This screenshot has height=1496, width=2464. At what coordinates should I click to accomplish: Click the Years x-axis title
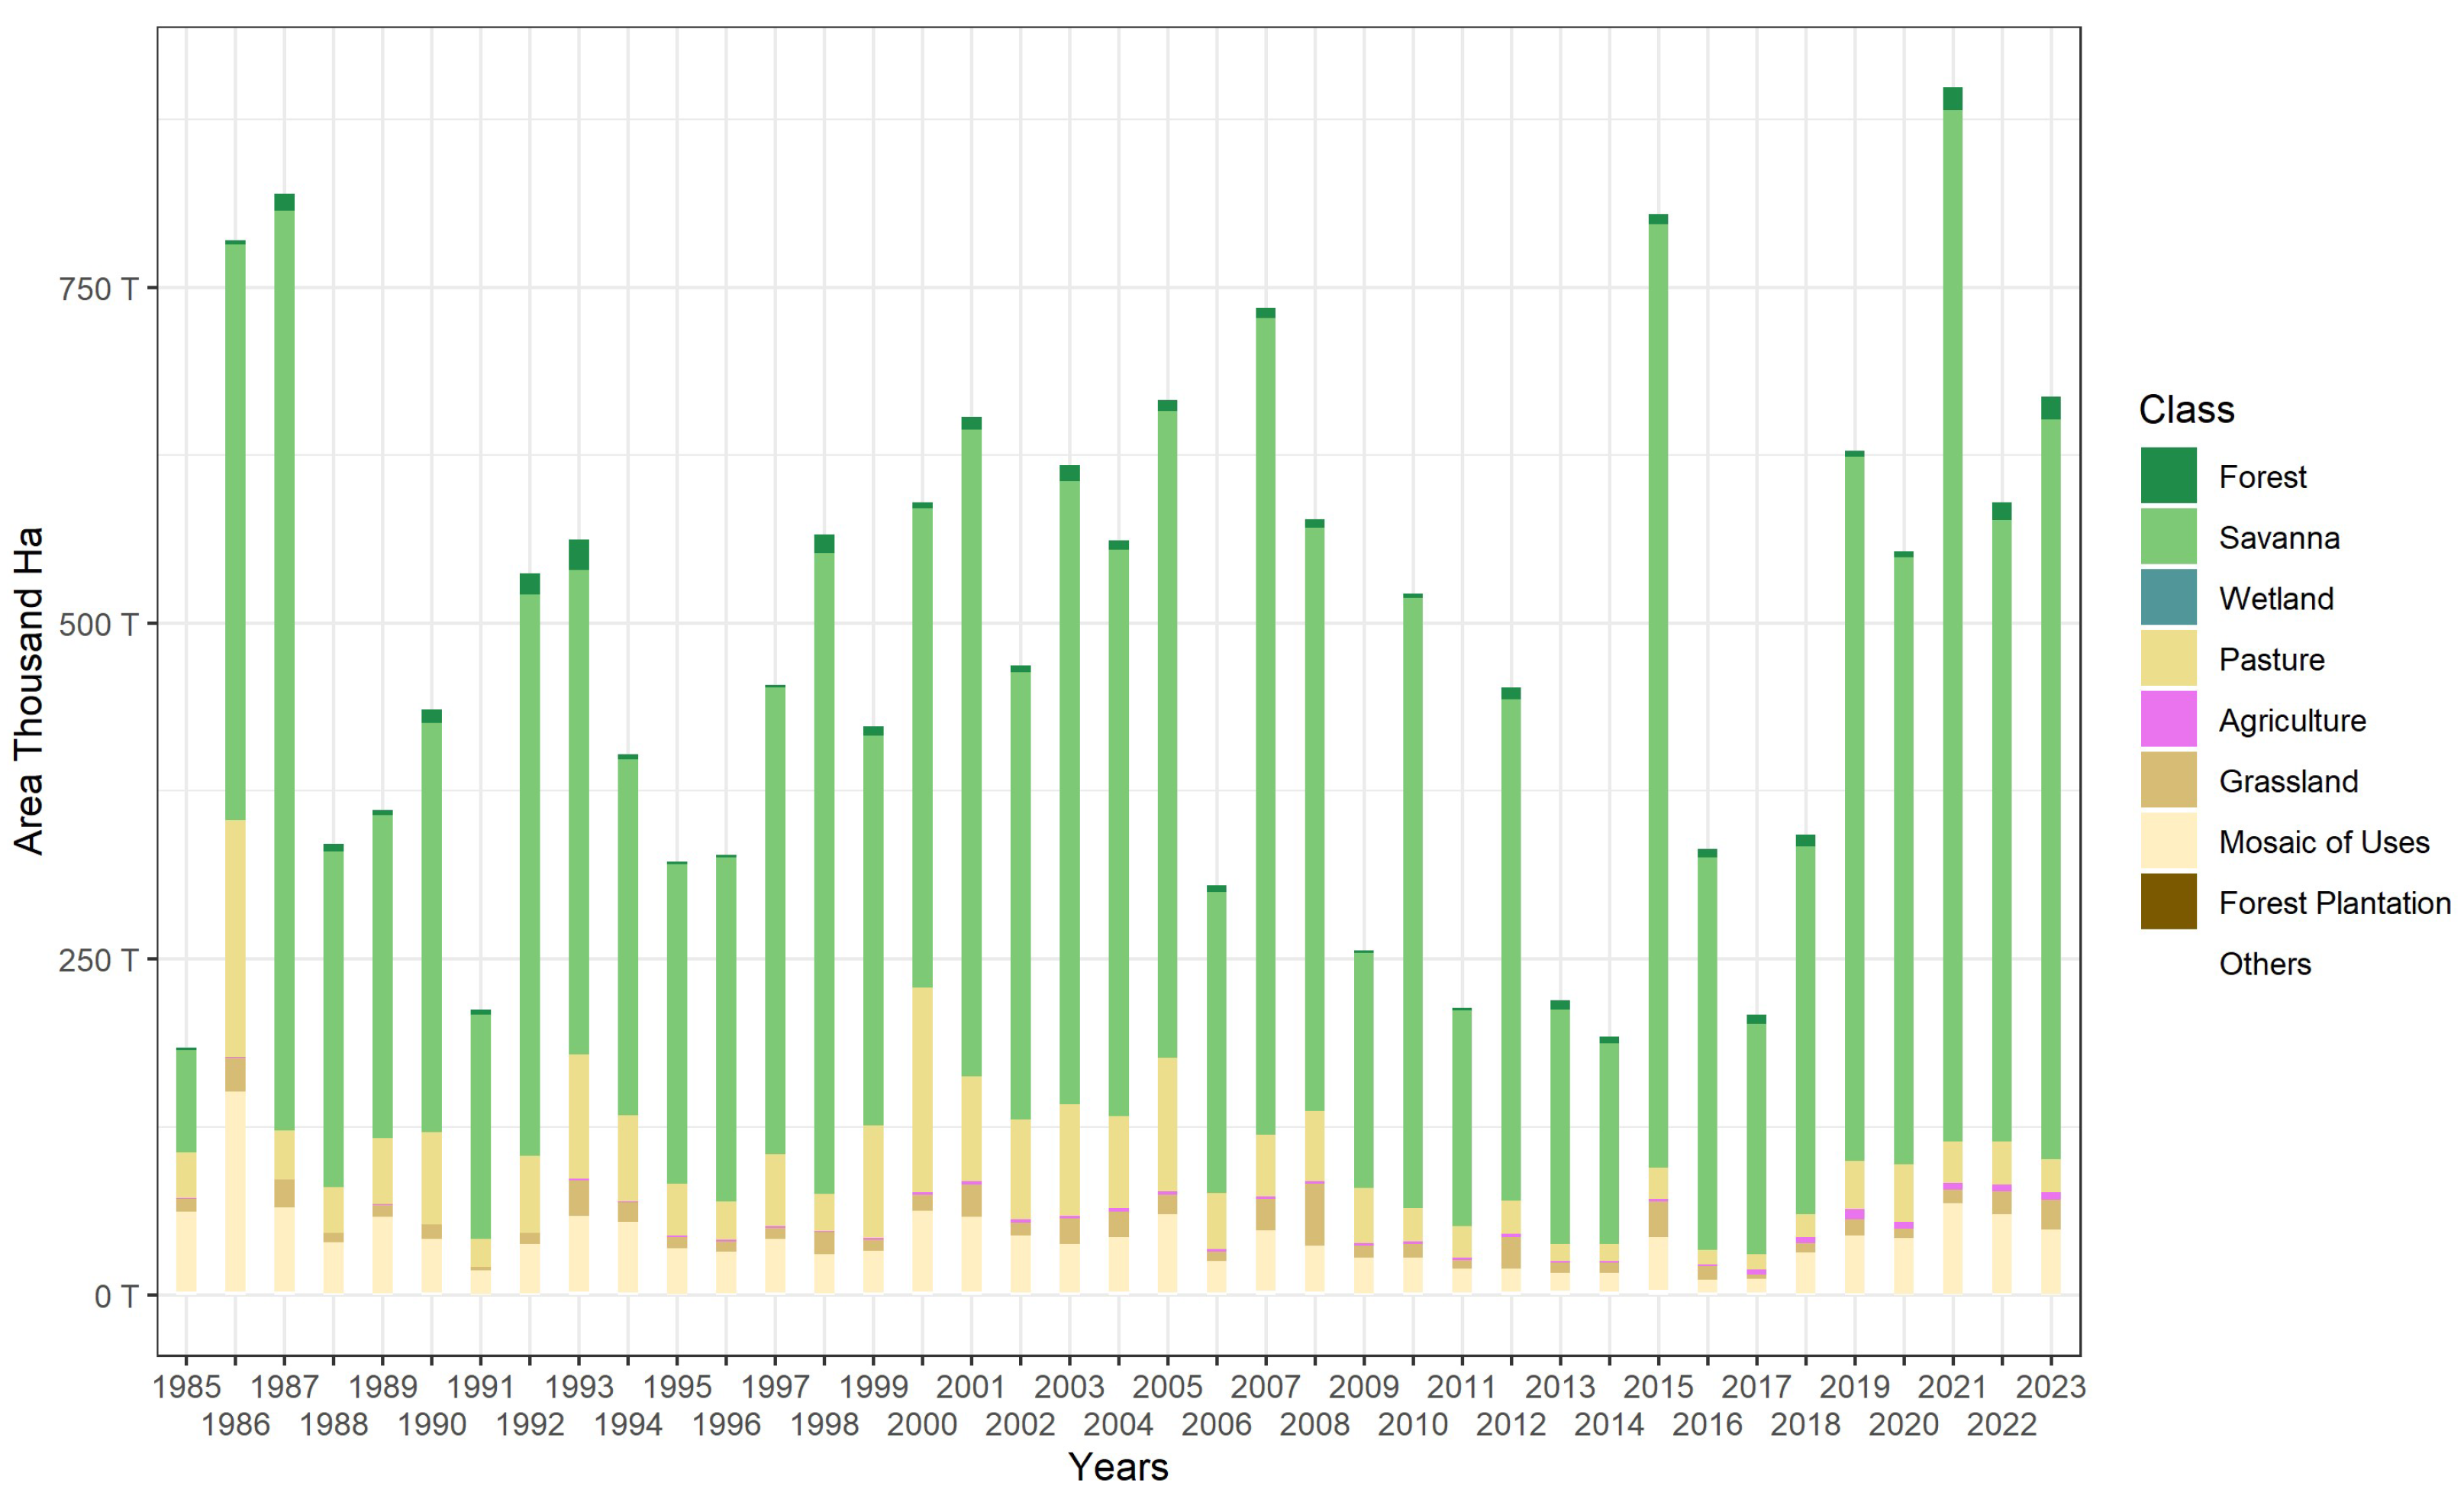(1118, 1467)
